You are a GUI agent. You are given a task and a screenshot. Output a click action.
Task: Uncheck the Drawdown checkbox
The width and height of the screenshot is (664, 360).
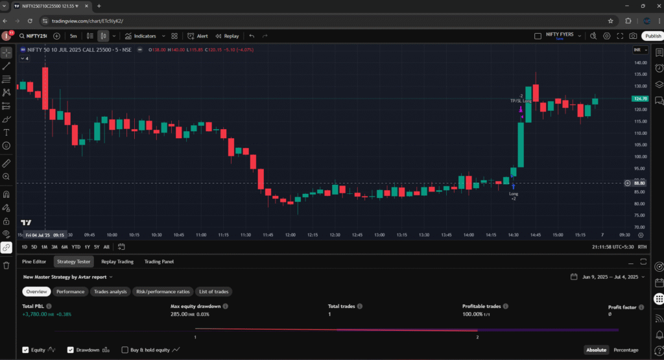[x=70, y=350]
